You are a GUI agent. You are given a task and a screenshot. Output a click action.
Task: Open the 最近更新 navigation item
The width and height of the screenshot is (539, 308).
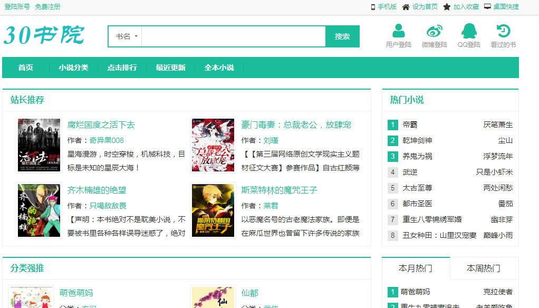[x=170, y=68]
